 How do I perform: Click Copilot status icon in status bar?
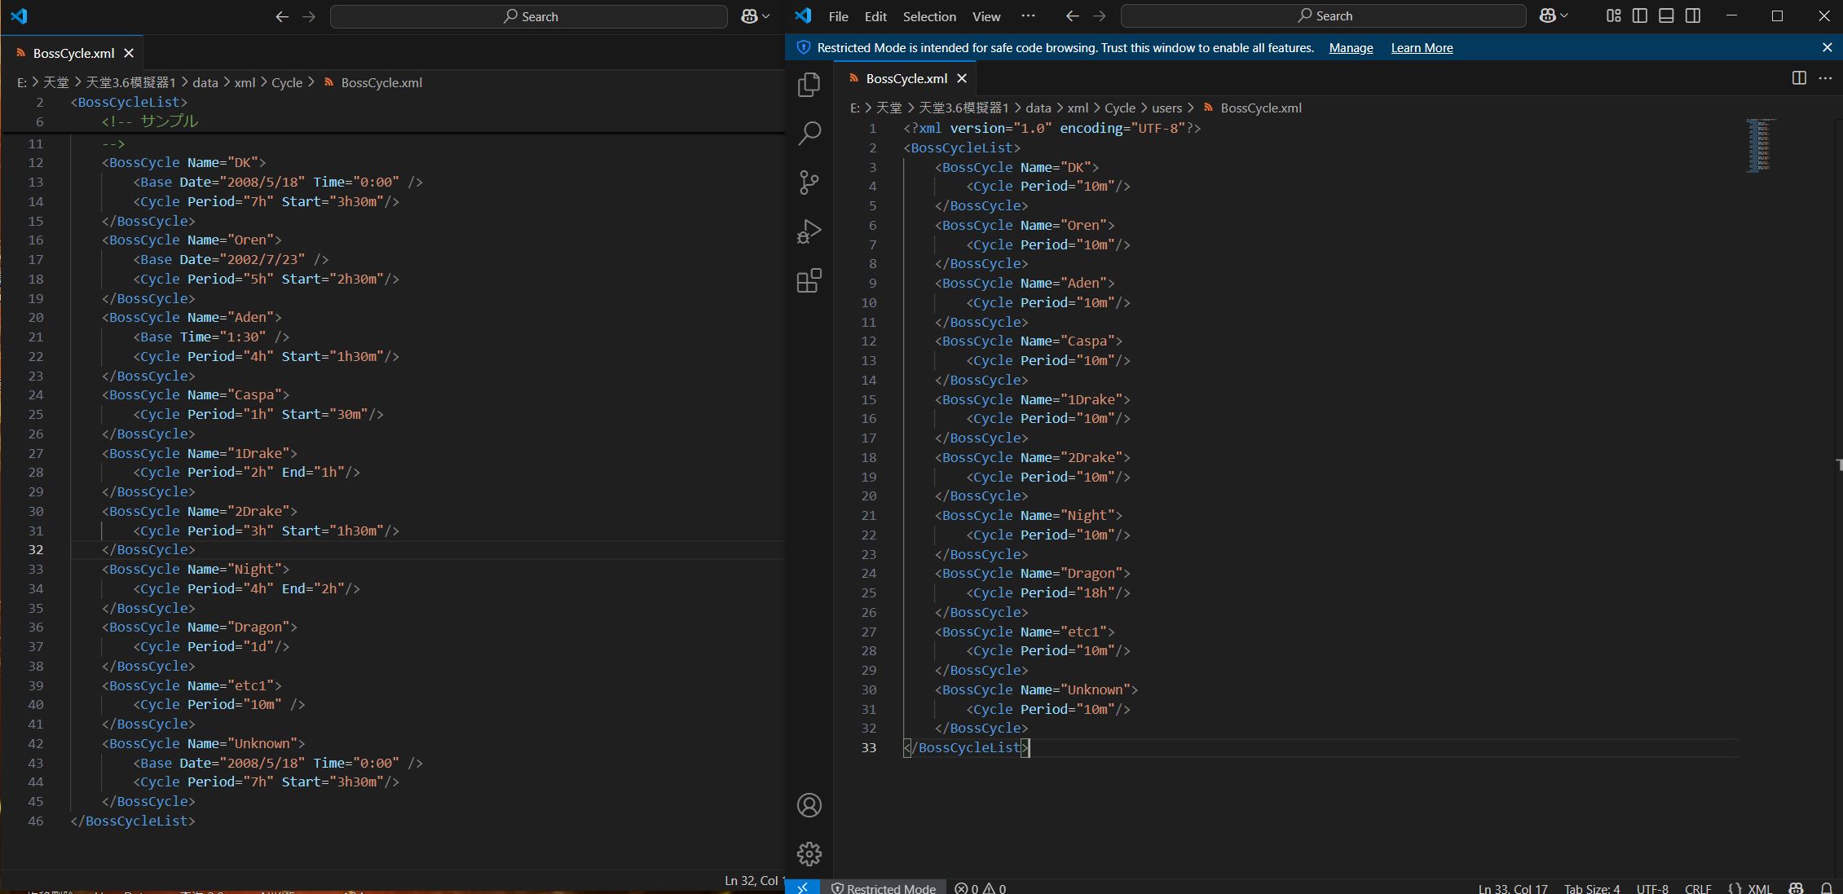tap(1796, 888)
